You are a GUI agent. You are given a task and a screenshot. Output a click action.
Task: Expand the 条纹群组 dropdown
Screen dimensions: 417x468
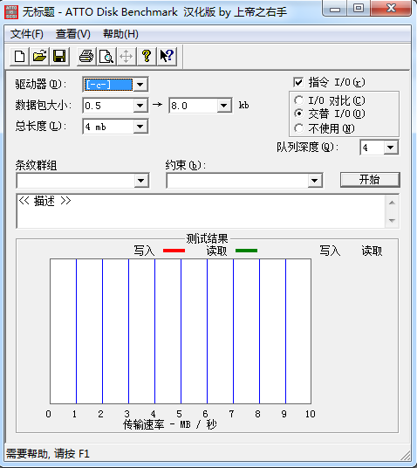coord(141,181)
